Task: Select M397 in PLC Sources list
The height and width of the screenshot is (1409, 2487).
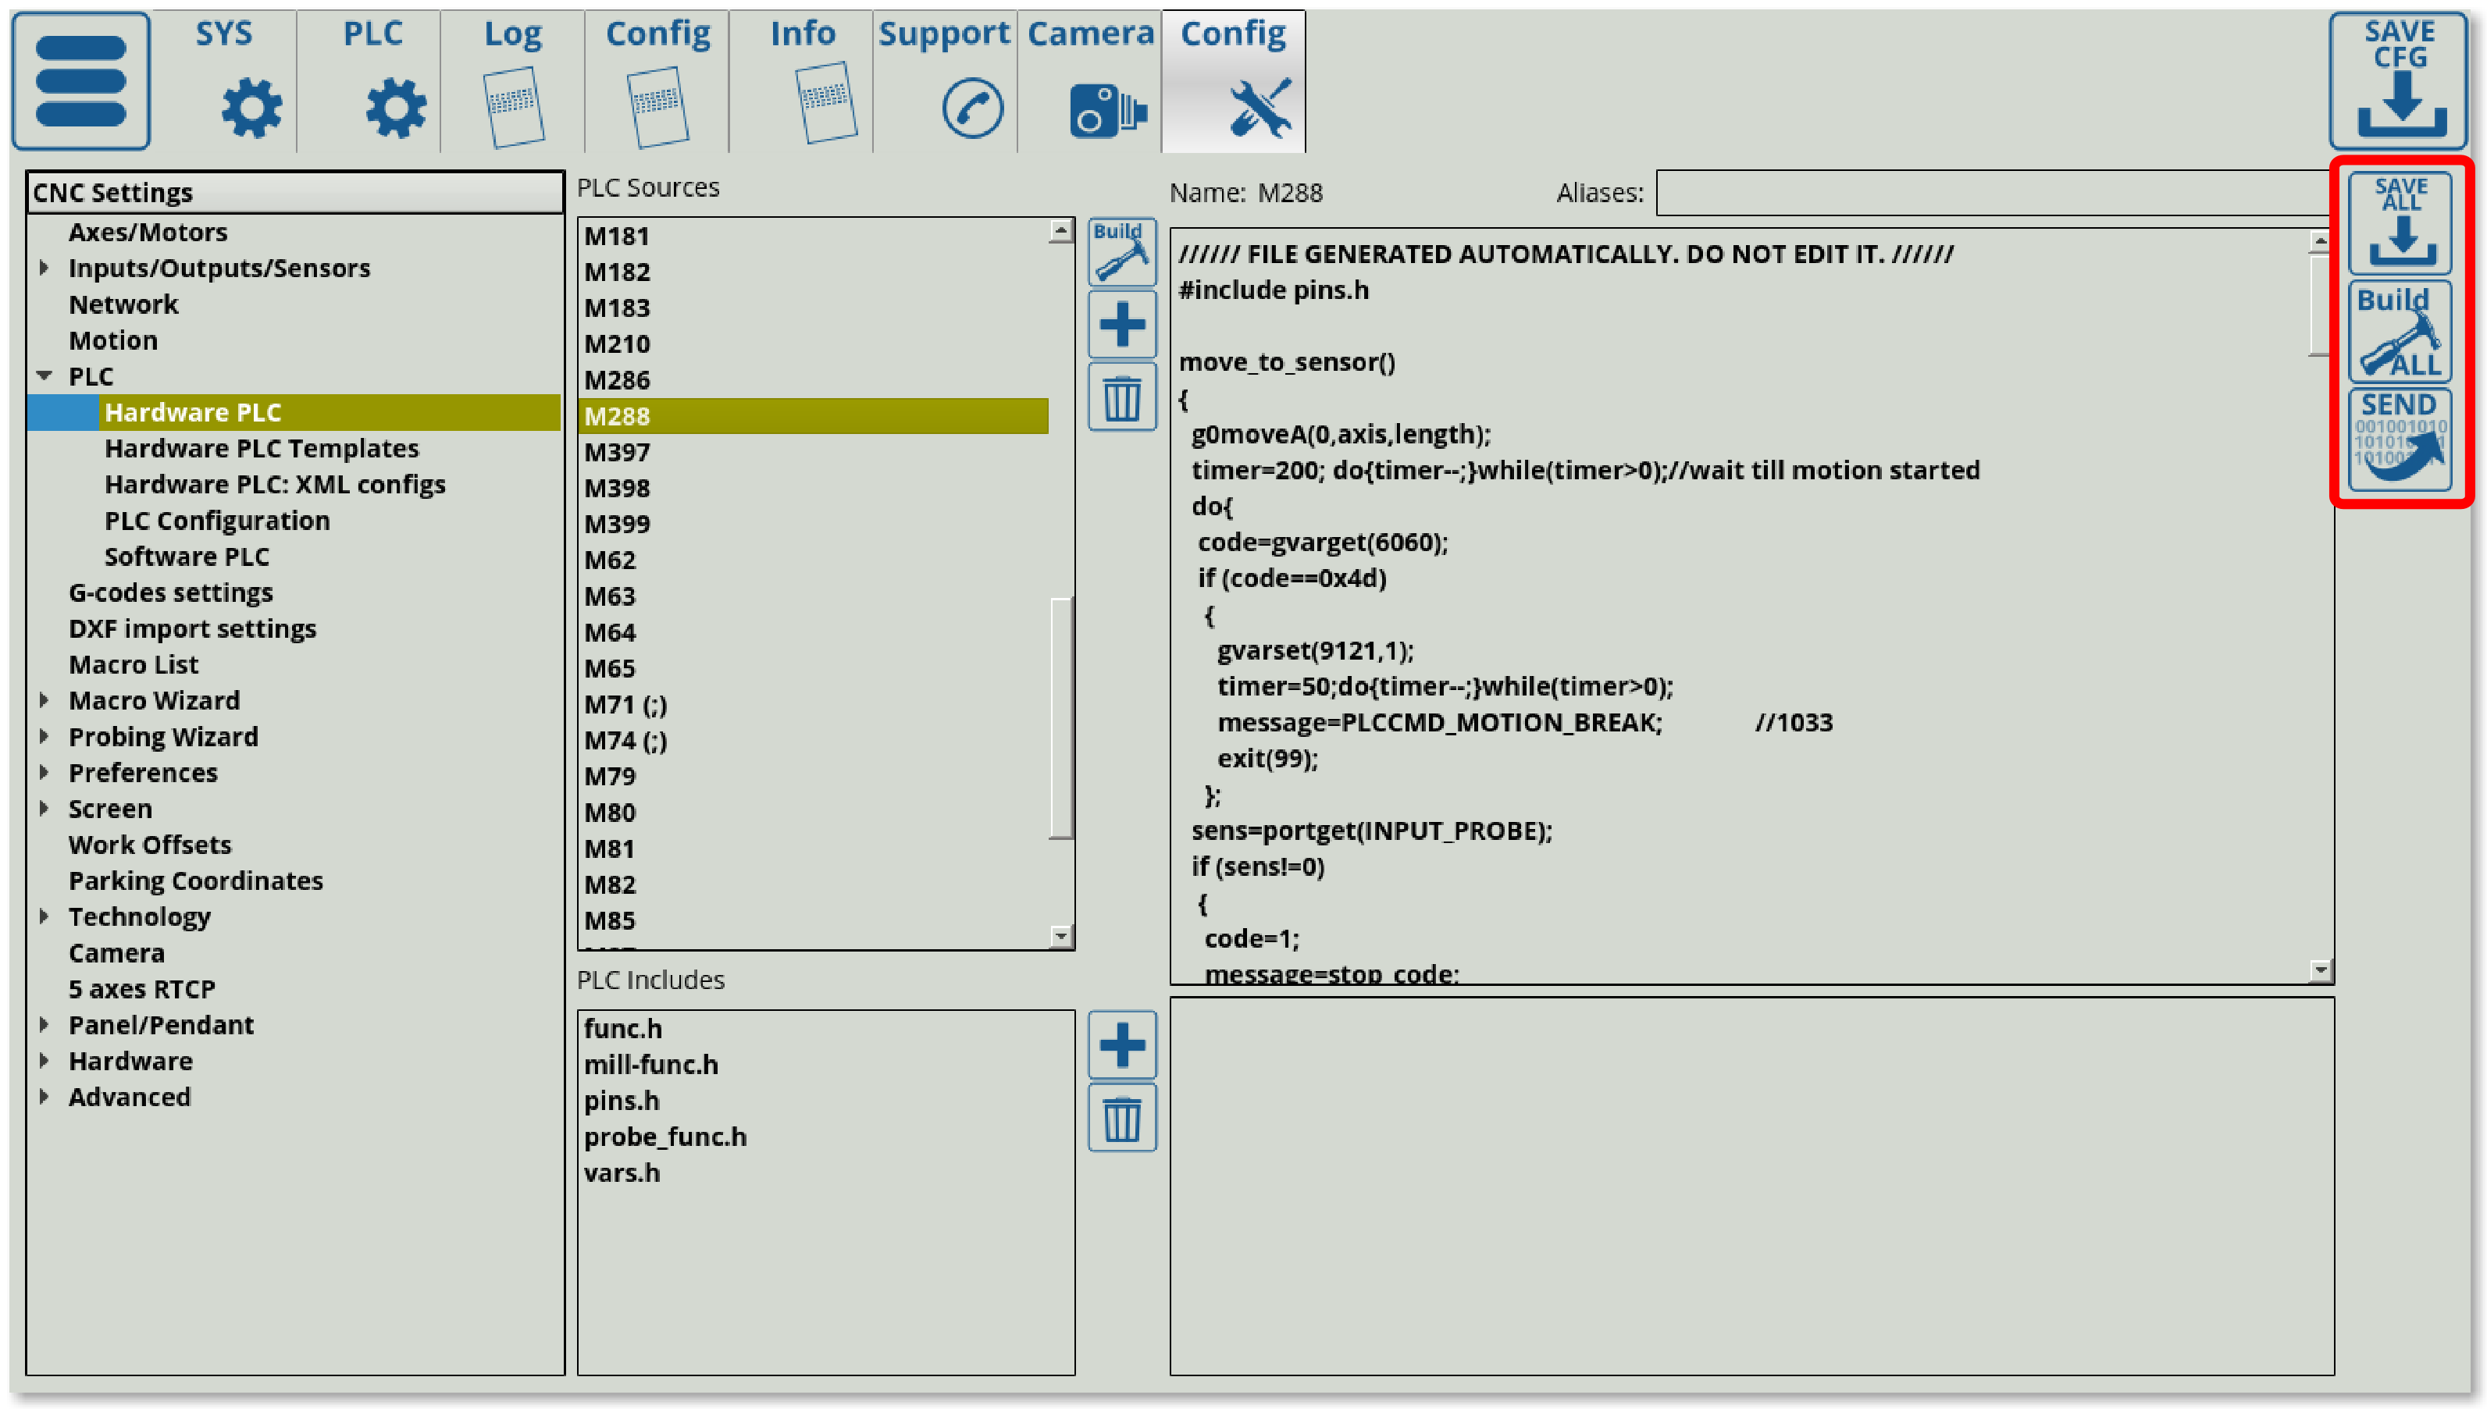Action: (618, 452)
